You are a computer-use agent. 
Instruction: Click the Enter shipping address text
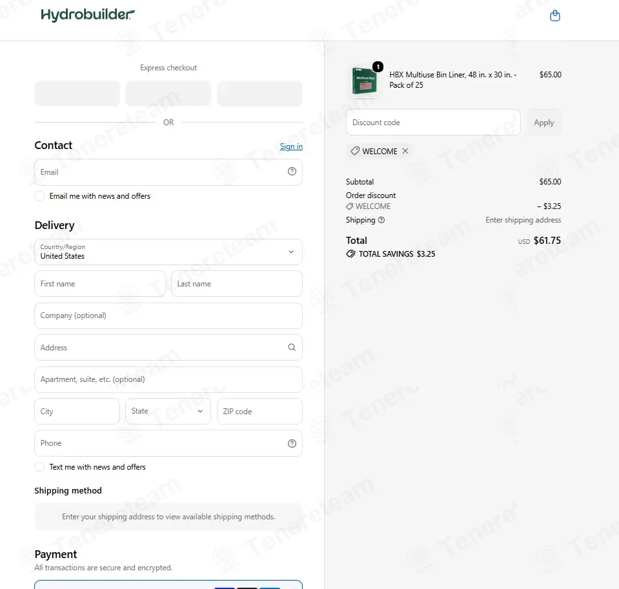(523, 220)
